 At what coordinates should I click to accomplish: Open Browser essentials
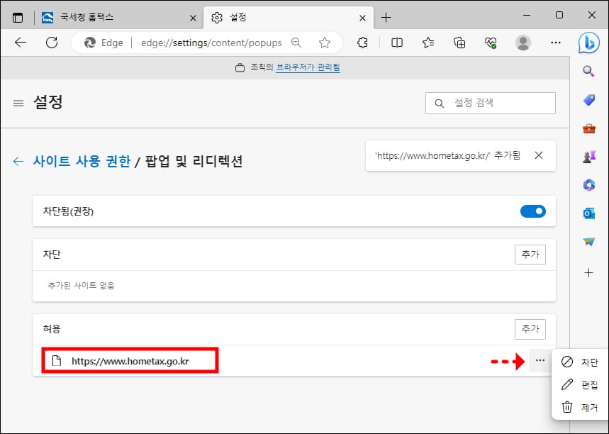point(491,43)
